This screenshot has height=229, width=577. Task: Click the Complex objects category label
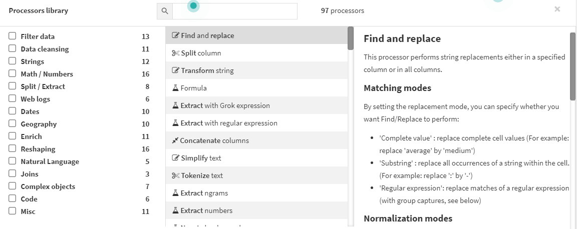tap(48, 186)
